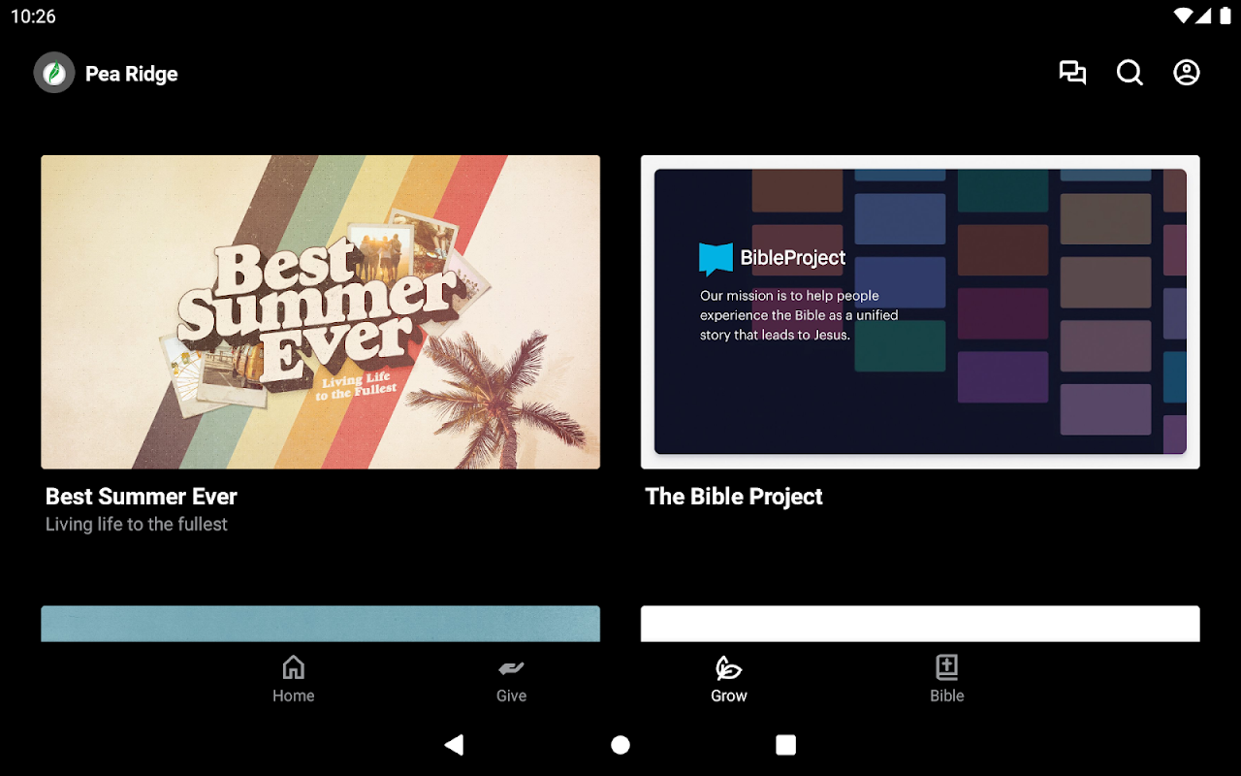Open search with the magnifier icon
Image resolution: width=1241 pixels, height=776 pixels.
point(1130,73)
